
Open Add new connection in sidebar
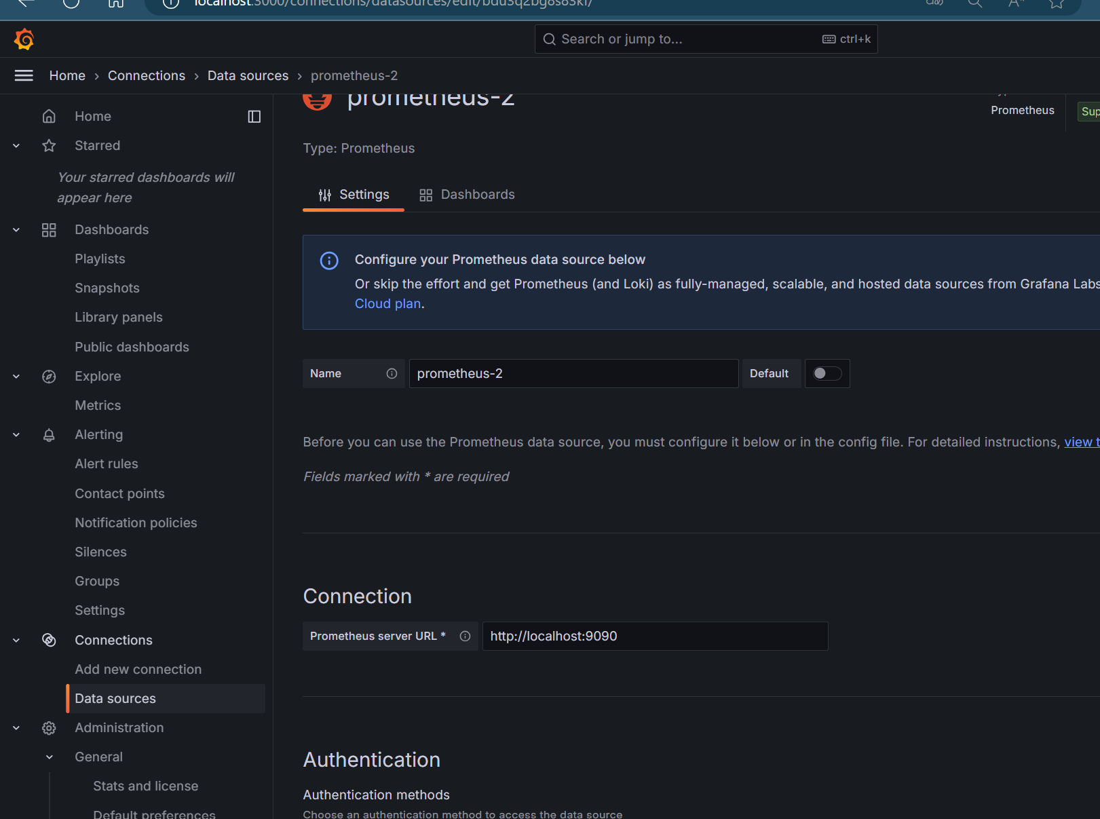[x=138, y=669]
